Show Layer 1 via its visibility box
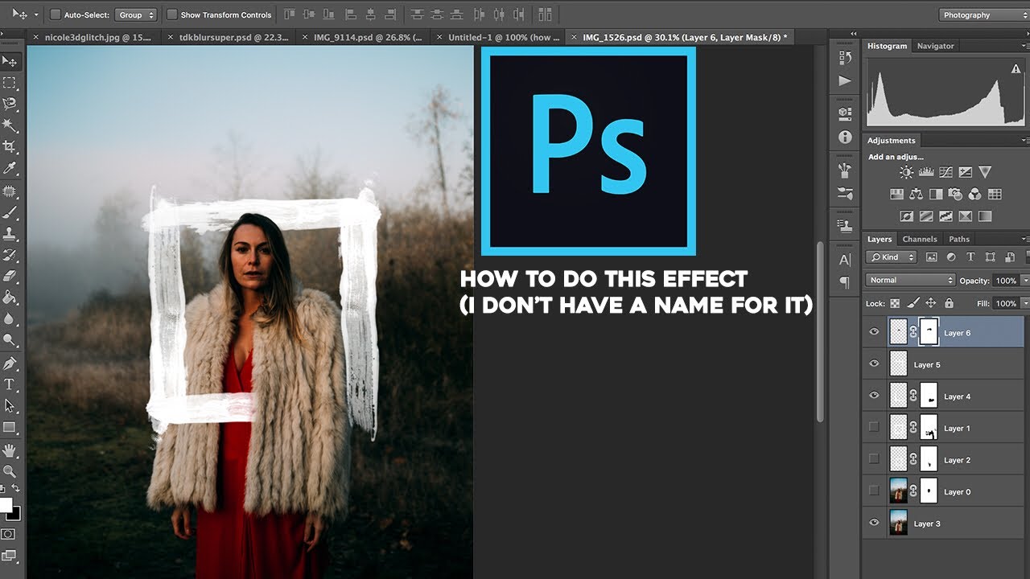The width and height of the screenshot is (1030, 579). [x=875, y=428]
